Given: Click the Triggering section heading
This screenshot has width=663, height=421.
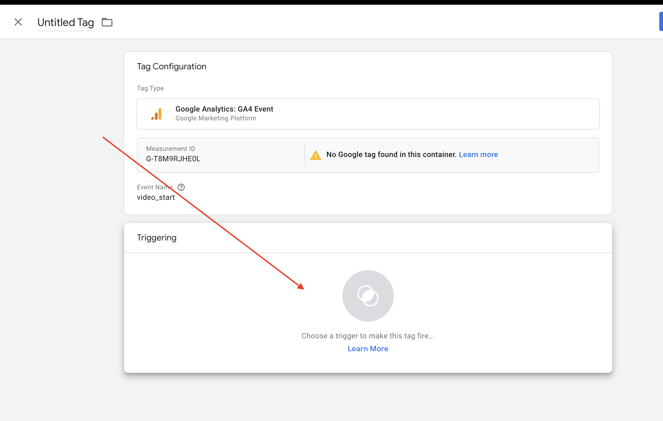Looking at the screenshot, I should point(157,238).
